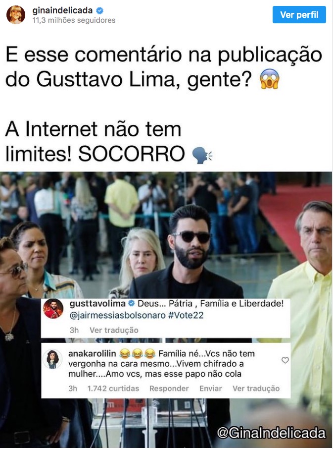Select Ver tradução under gusttavolima's comment
The height and width of the screenshot is (449, 333).
click(114, 330)
